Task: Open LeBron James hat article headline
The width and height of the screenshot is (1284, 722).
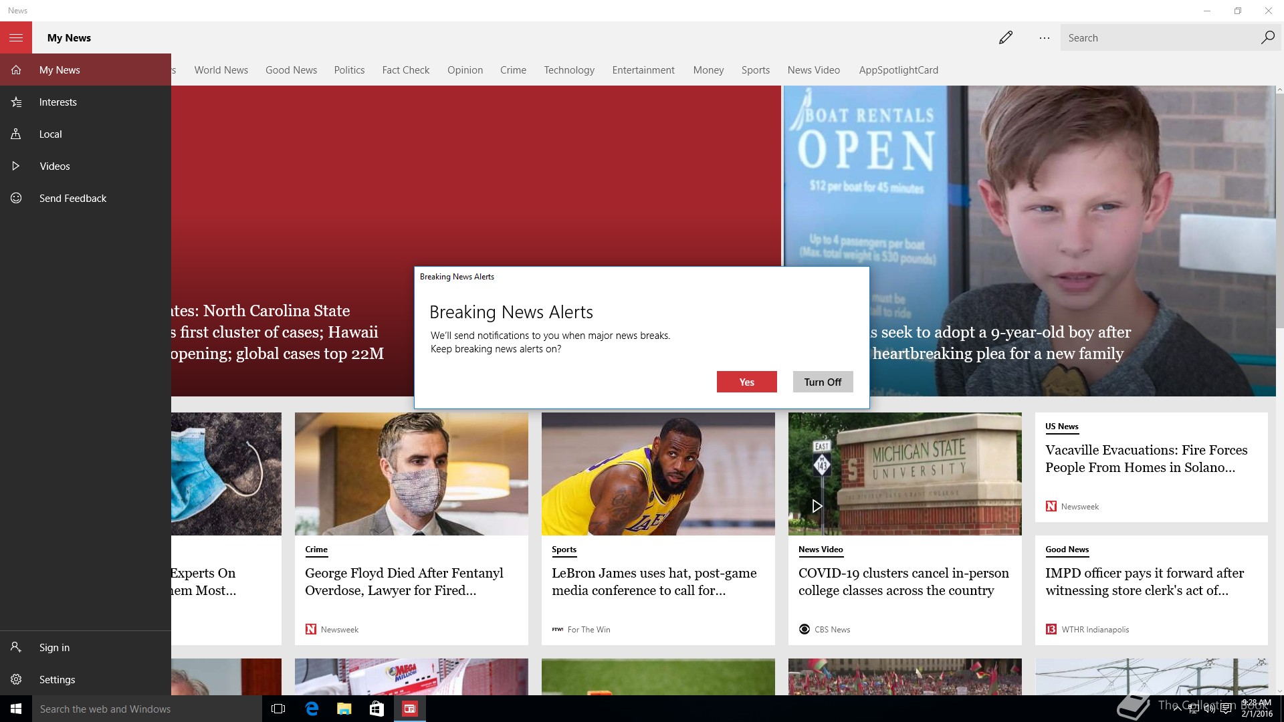Action: [654, 582]
